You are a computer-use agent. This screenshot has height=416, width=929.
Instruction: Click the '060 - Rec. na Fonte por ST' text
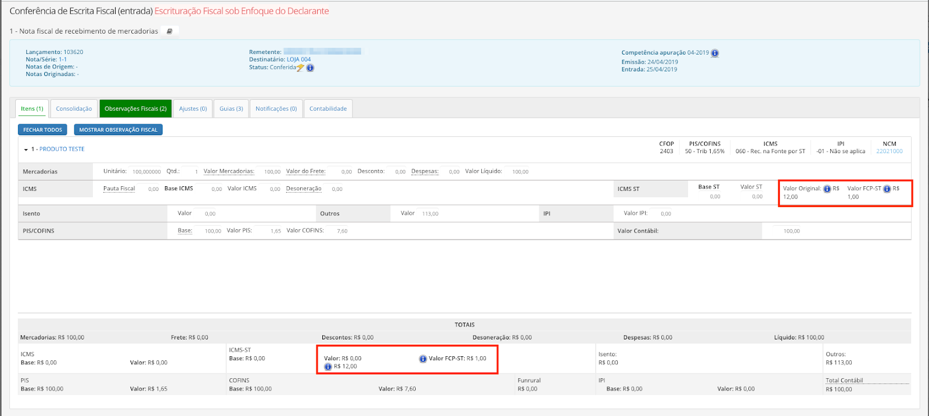(770, 151)
